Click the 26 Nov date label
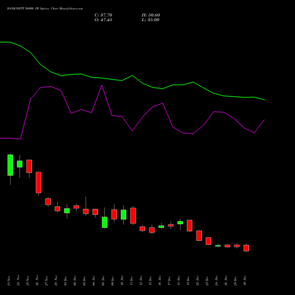 pos(37,281)
